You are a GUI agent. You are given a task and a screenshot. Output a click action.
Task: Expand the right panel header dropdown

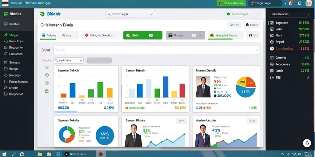[290, 14]
